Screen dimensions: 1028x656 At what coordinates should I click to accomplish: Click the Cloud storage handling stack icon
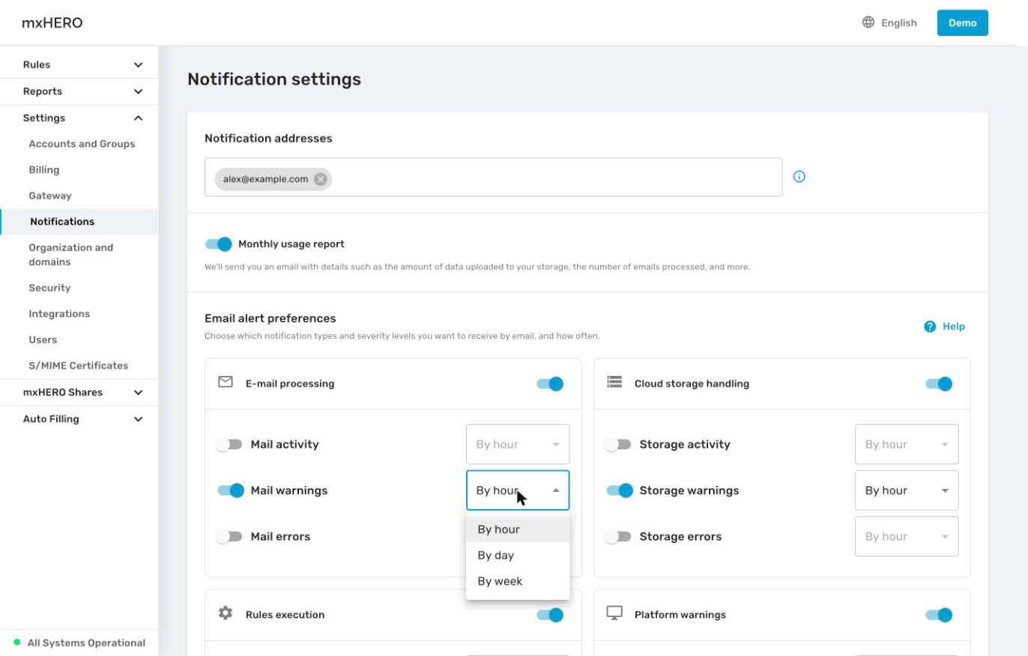pos(614,382)
